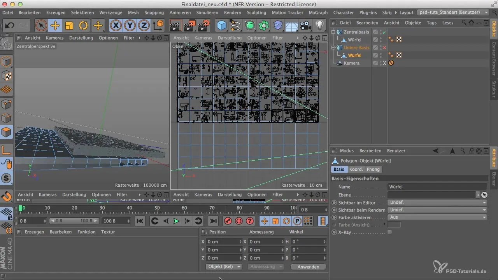Render to Picture Viewer icon
The width and height of the screenshot is (498, 280).
click(189, 26)
